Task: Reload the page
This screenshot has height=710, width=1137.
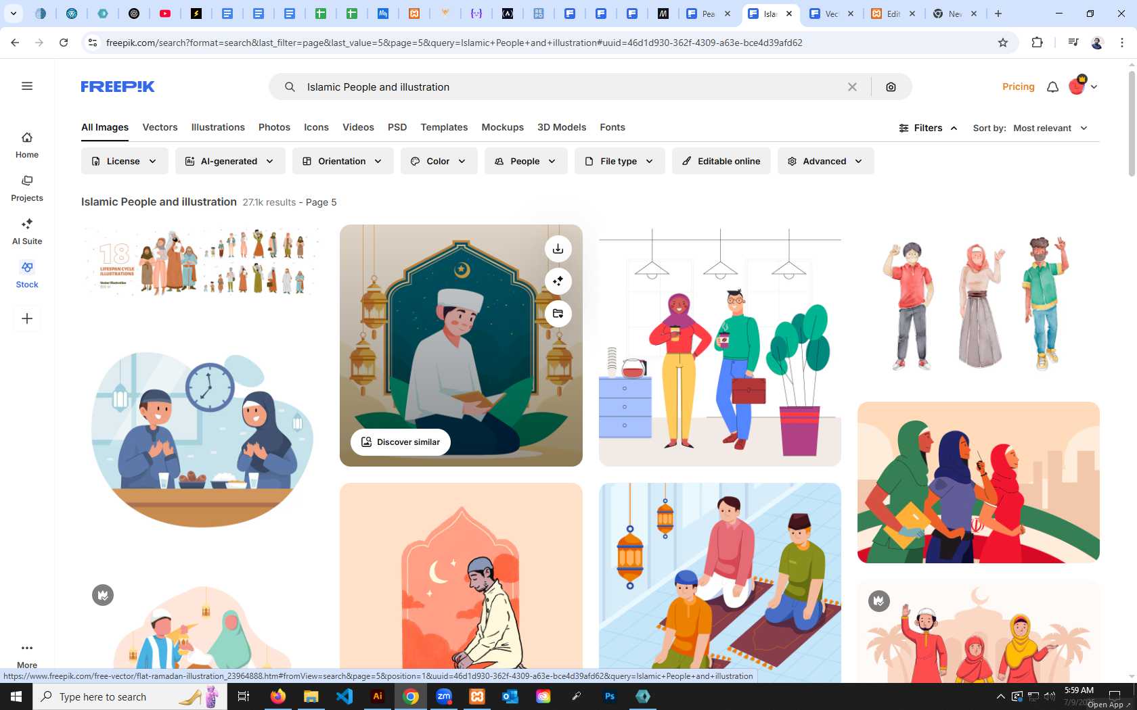Action: point(64,43)
